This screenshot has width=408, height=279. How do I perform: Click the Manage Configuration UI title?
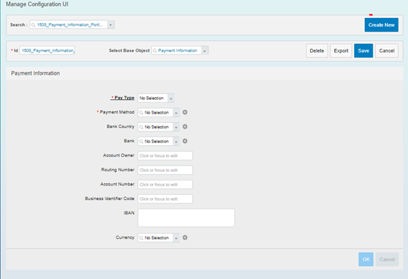(37, 4)
